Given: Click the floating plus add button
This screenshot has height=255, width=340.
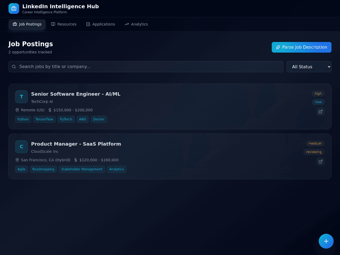Looking at the screenshot, I should [x=326, y=241].
